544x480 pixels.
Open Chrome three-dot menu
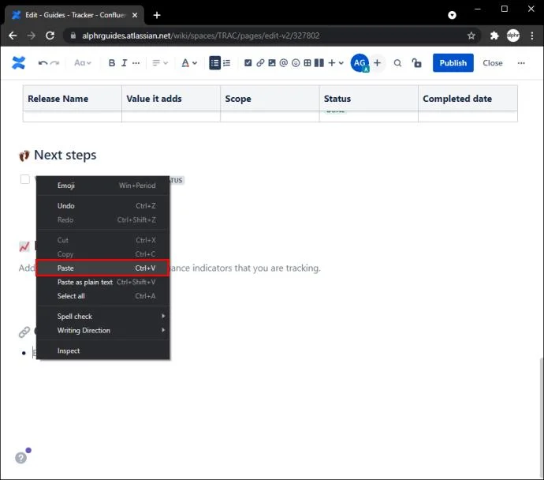[x=532, y=36]
